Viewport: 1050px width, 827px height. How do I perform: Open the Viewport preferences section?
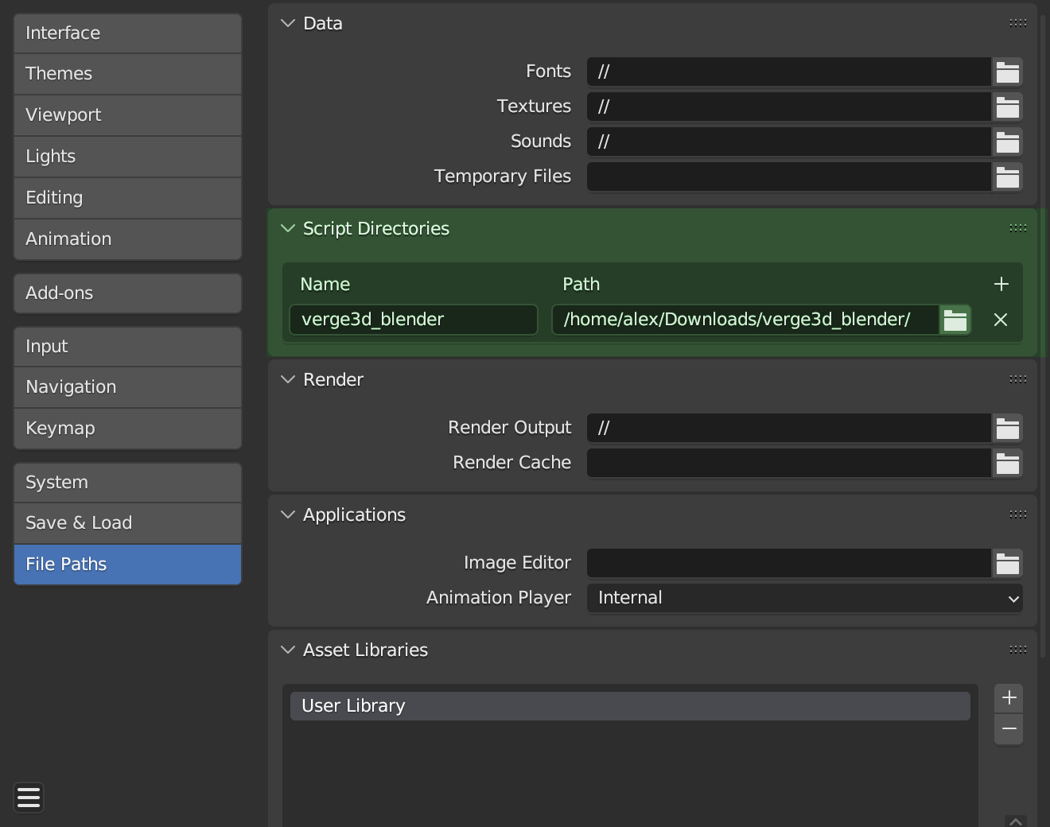127,115
